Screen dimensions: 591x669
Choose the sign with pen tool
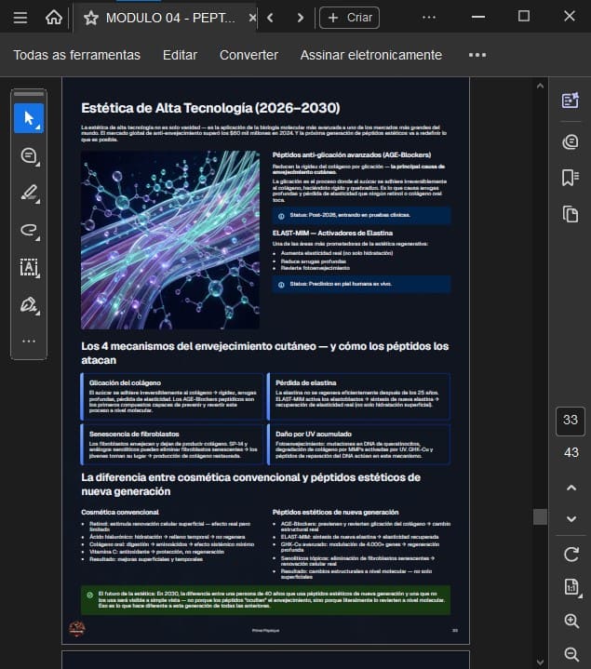pyautogui.click(x=29, y=305)
